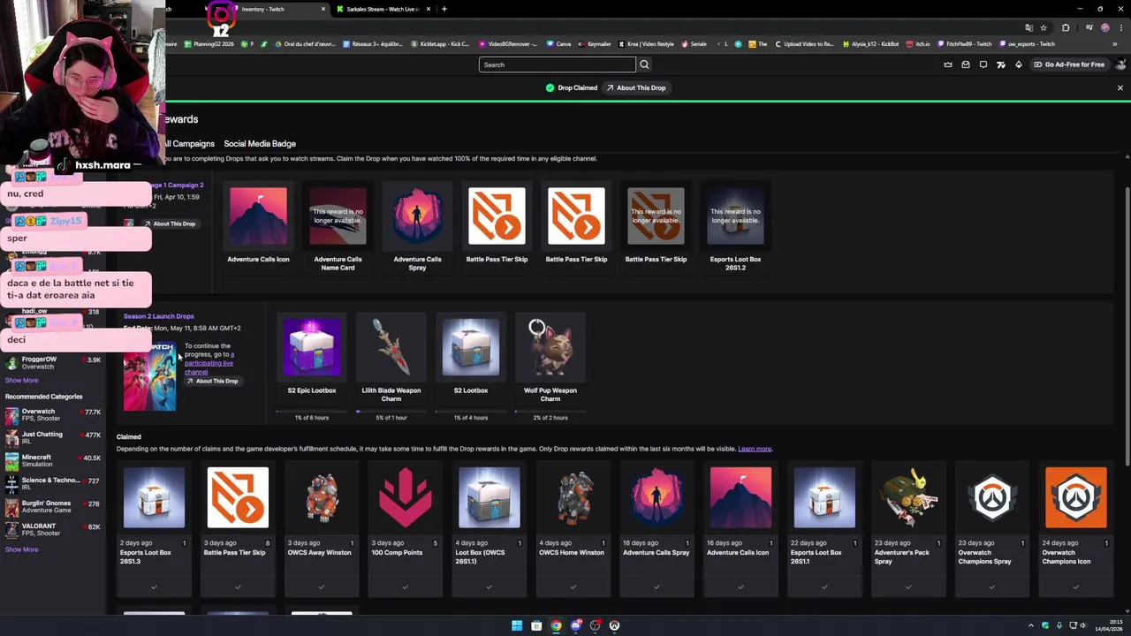Viewport: 1131px width, 636px height.
Task: Click Wolf Pup charm progress bar
Action: [550, 411]
